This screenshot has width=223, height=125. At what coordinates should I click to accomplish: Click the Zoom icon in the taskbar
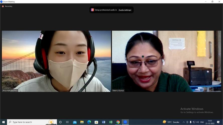(x=125, y=122)
